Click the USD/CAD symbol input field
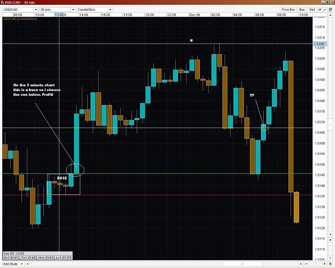 (x=18, y=10)
